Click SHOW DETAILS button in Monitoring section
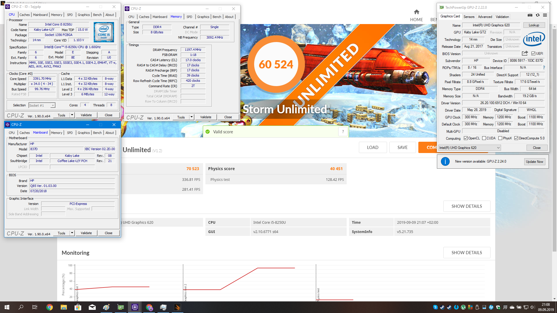Screen dimensions: 557x313 click(466, 253)
